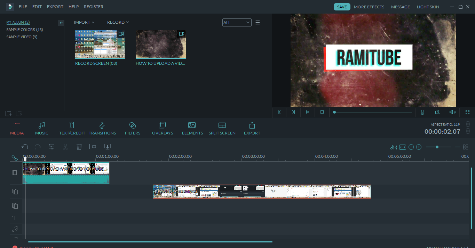The image size is (475, 248).
Task: Select Sample Video (9)
Action: pos(22,37)
